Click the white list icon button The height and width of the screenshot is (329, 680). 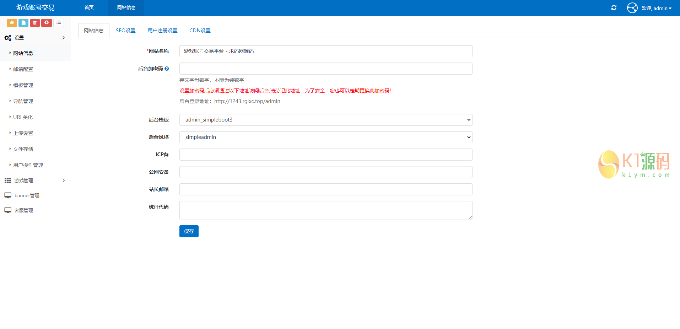(59, 23)
